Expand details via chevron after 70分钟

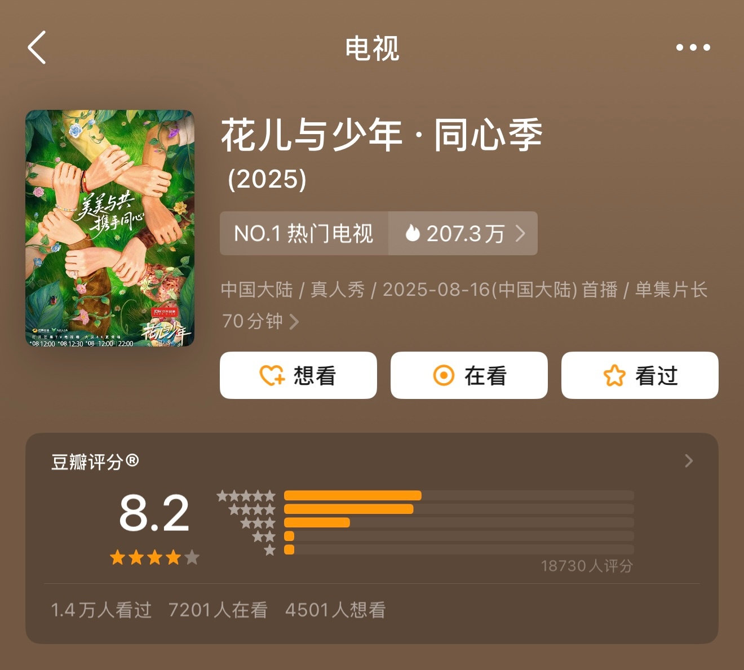pyautogui.click(x=294, y=322)
